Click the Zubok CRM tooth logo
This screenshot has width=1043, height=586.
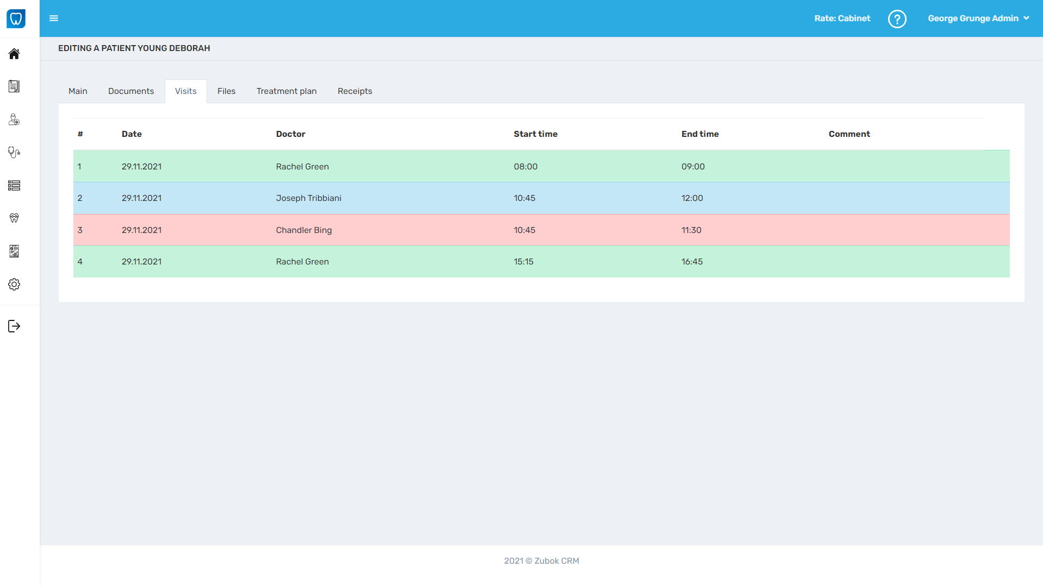tap(17, 18)
